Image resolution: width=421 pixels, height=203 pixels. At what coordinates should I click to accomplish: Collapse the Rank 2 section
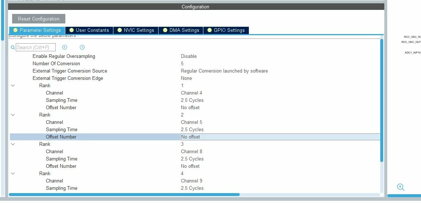click(12, 115)
